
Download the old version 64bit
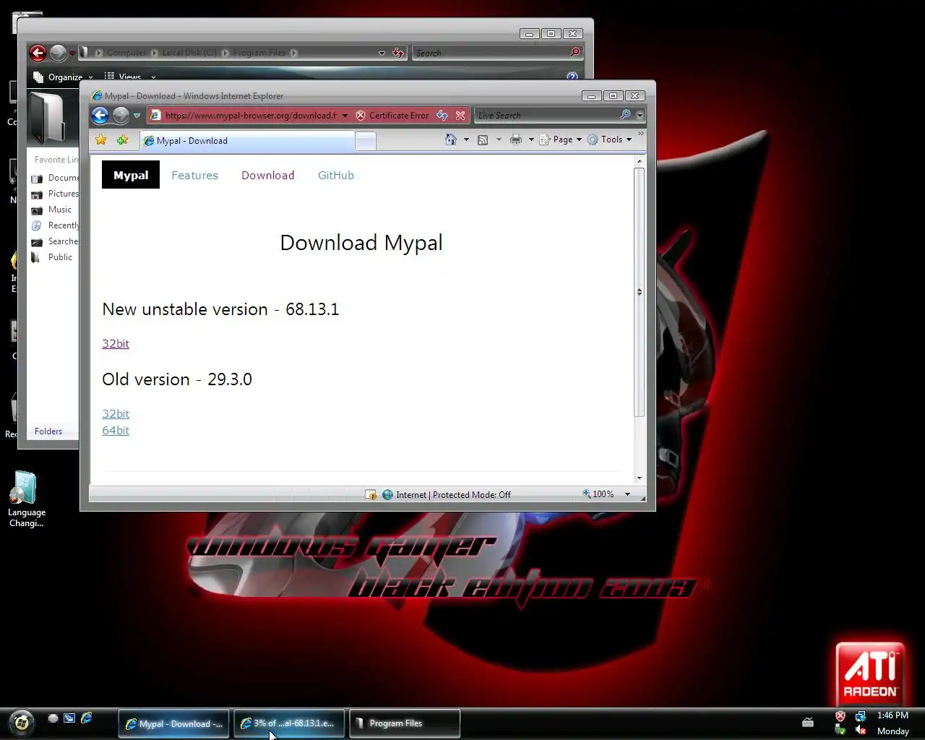[x=116, y=430]
